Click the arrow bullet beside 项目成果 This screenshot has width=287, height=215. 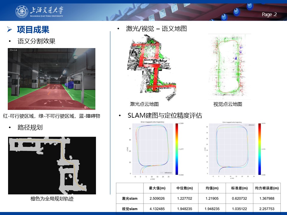[10, 30]
